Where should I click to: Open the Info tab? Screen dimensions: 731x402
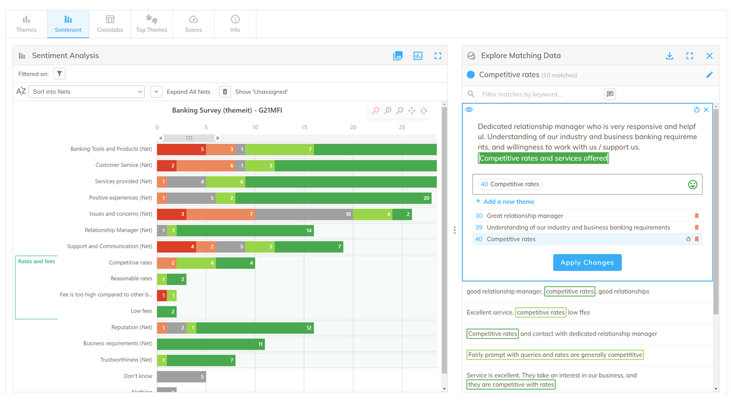pyautogui.click(x=235, y=24)
